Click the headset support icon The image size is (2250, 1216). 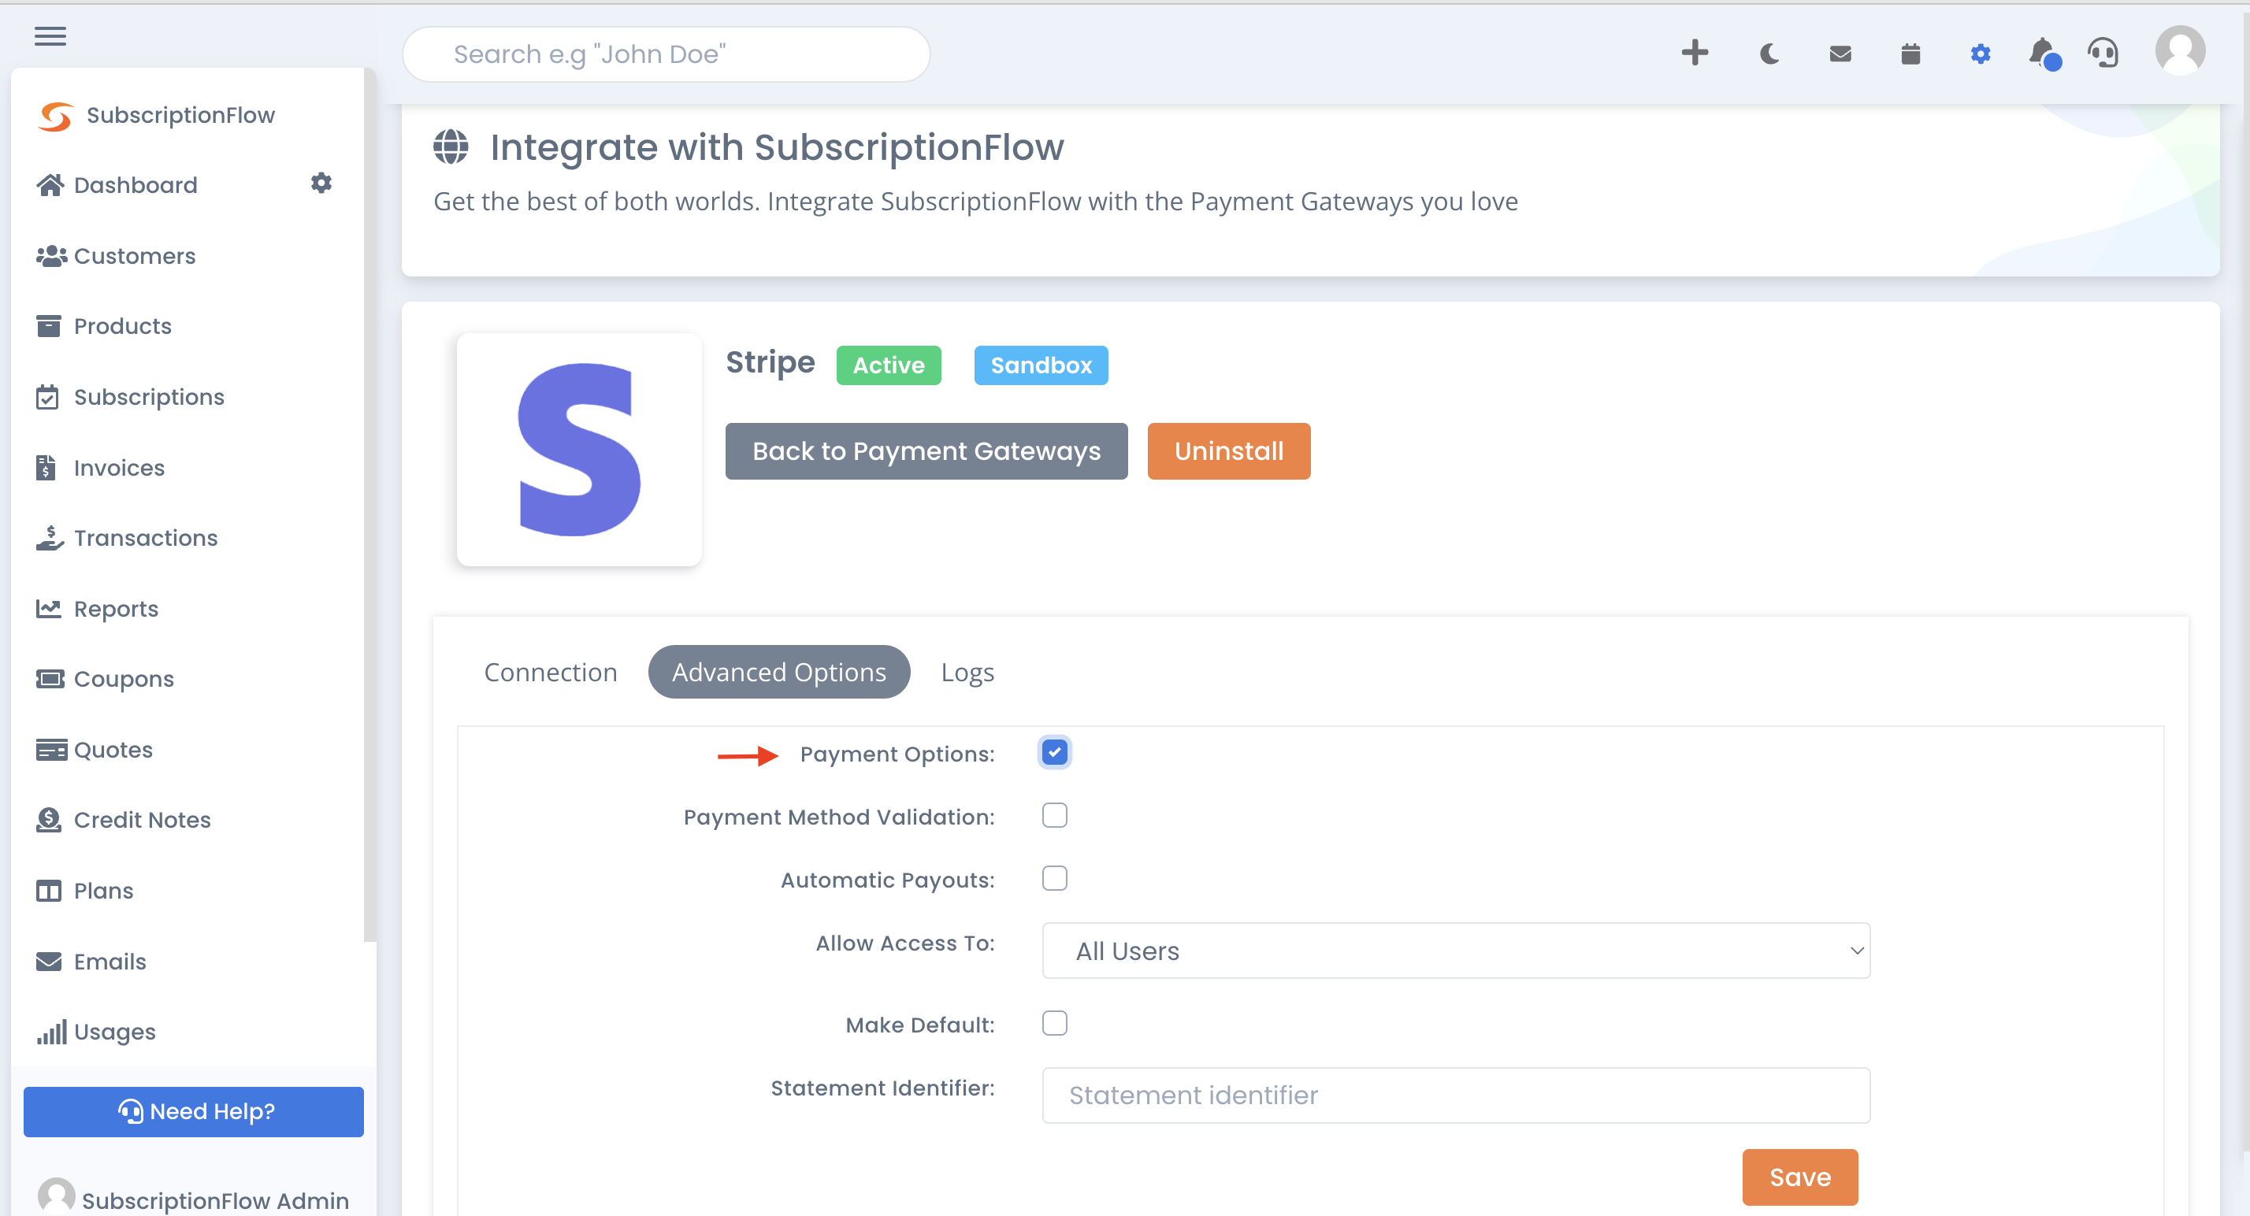[2103, 54]
